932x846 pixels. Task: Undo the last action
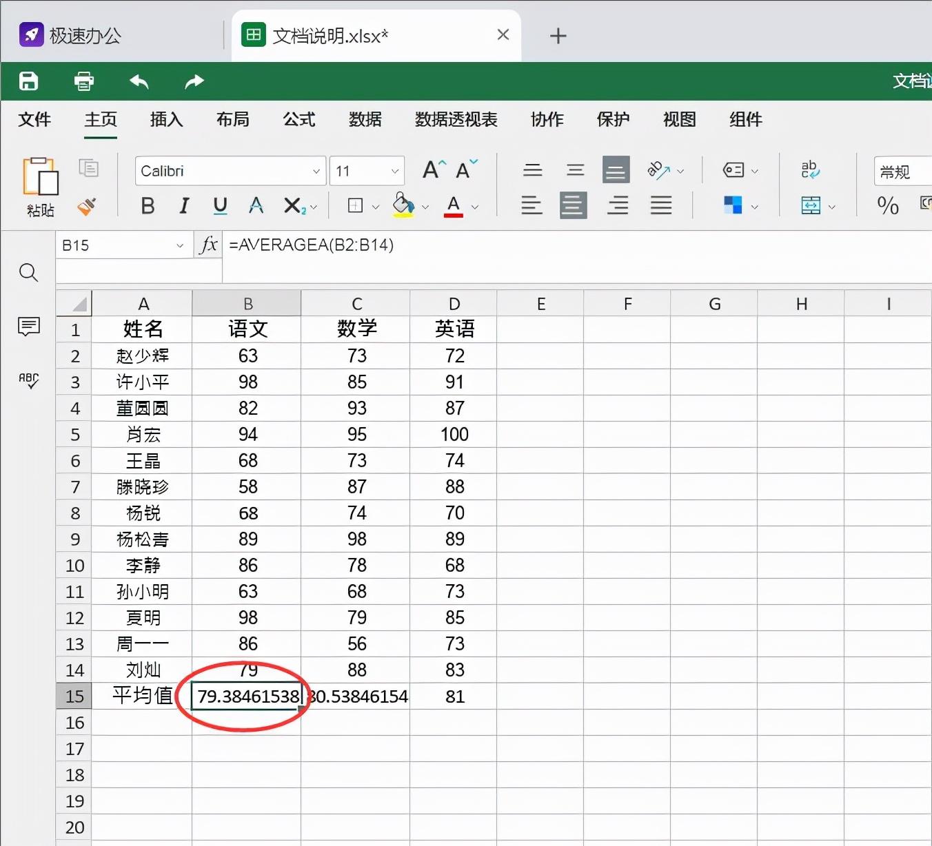[139, 81]
